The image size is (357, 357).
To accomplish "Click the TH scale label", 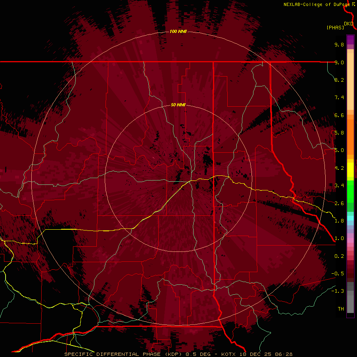I will [x=341, y=309].
